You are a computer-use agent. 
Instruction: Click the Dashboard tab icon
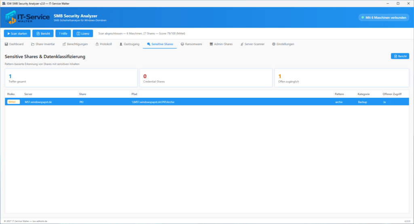(6, 44)
